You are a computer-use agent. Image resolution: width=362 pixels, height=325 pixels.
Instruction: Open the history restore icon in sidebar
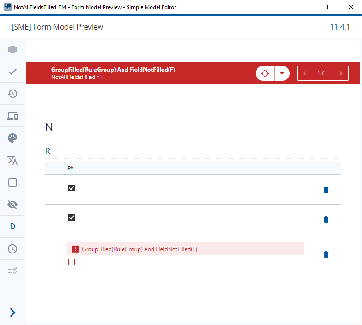[x=12, y=94]
